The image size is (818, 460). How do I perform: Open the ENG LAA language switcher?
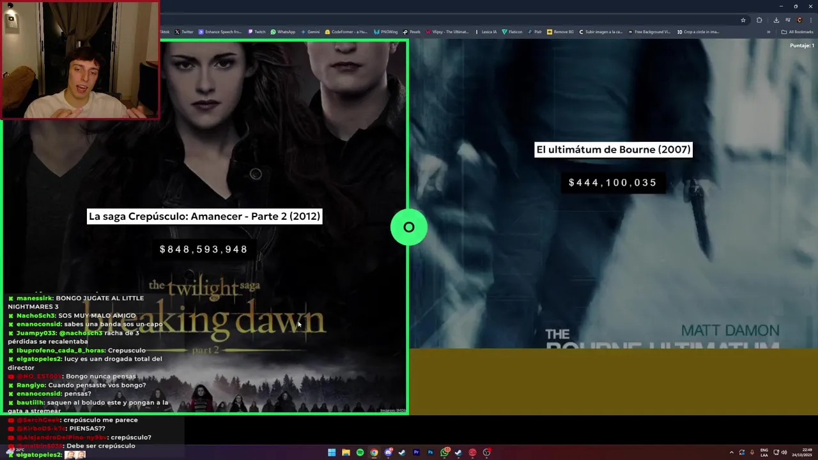click(x=764, y=452)
